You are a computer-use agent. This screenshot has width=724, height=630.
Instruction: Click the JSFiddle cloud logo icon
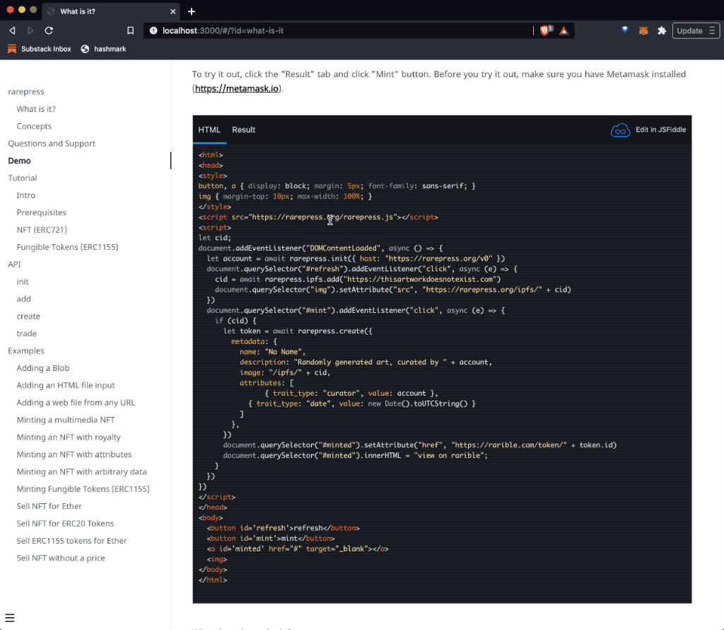pos(620,130)
